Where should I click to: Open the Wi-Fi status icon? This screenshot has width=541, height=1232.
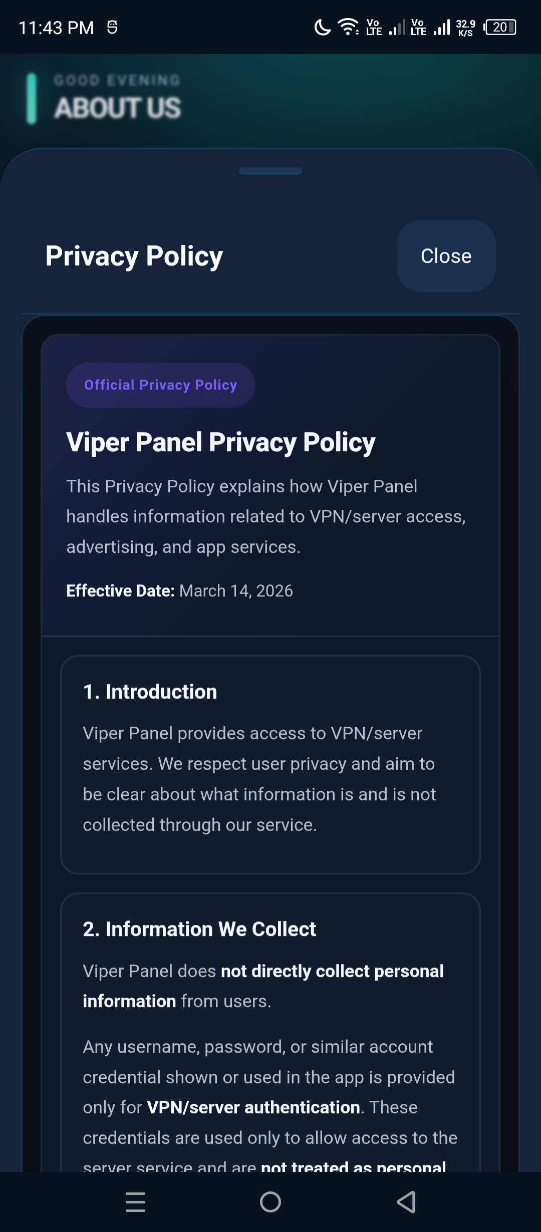(x=348, y=28)
